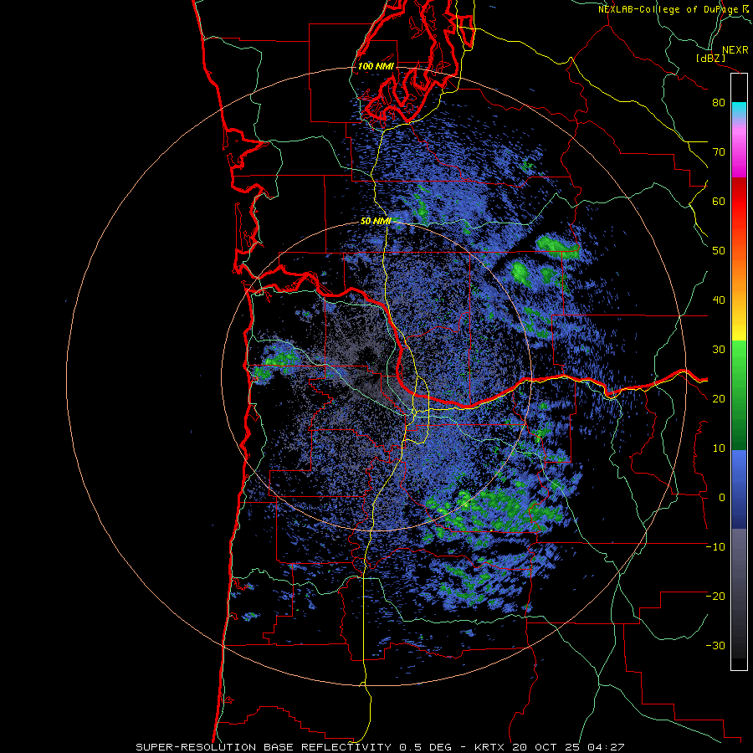Screen dimensions: 753x753
Task: Click the 80 dBZ scale label
Action: (x=719, y=103)
